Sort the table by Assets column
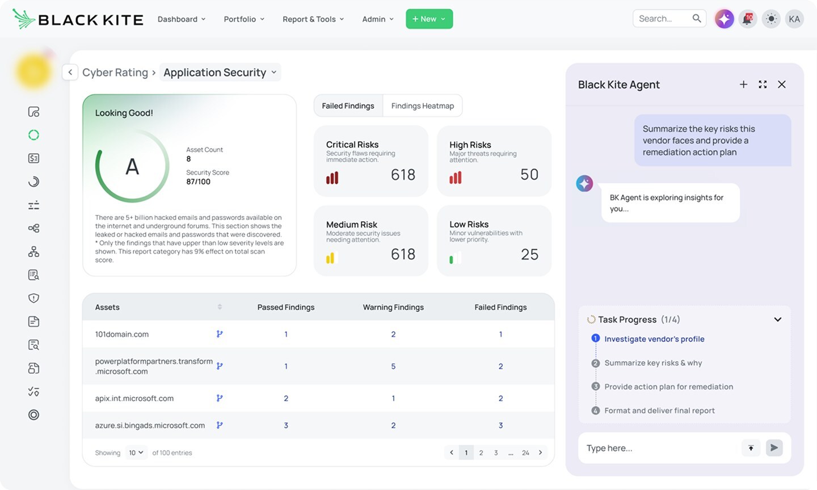 (x=220, y=307)
